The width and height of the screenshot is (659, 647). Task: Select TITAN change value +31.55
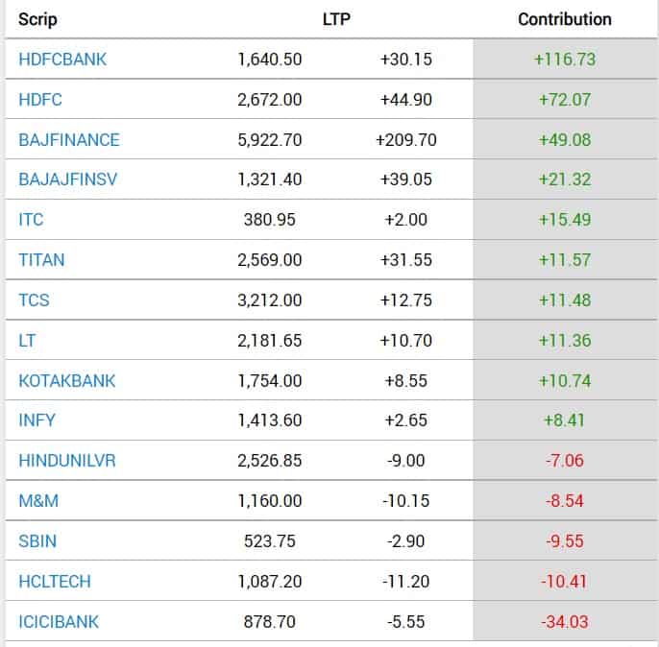(x=406, y=260)
